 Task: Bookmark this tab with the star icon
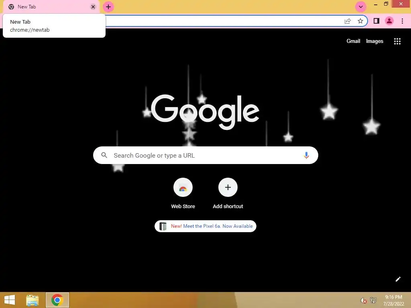[360, 21]
